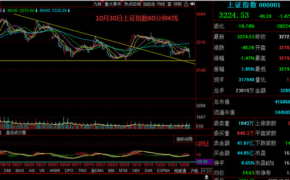Click the 卖金额 47.07亿 value
This screenshot has height=180, width=290.
(x=246, y=143)
